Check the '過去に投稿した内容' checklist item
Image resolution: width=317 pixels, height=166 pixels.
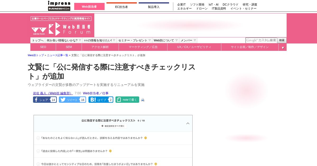click(x=38, y=151)
